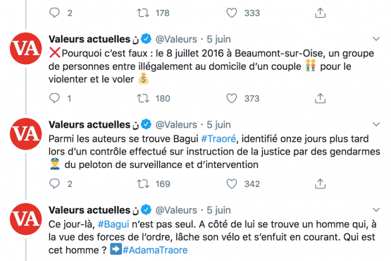Screen dimensions: 391x261
Task: Open the reply icon with 2 comments at top
Action: click(54, 13)
